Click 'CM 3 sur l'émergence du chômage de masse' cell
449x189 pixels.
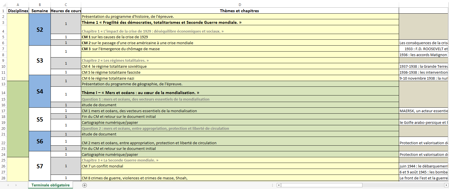[240, 49]
